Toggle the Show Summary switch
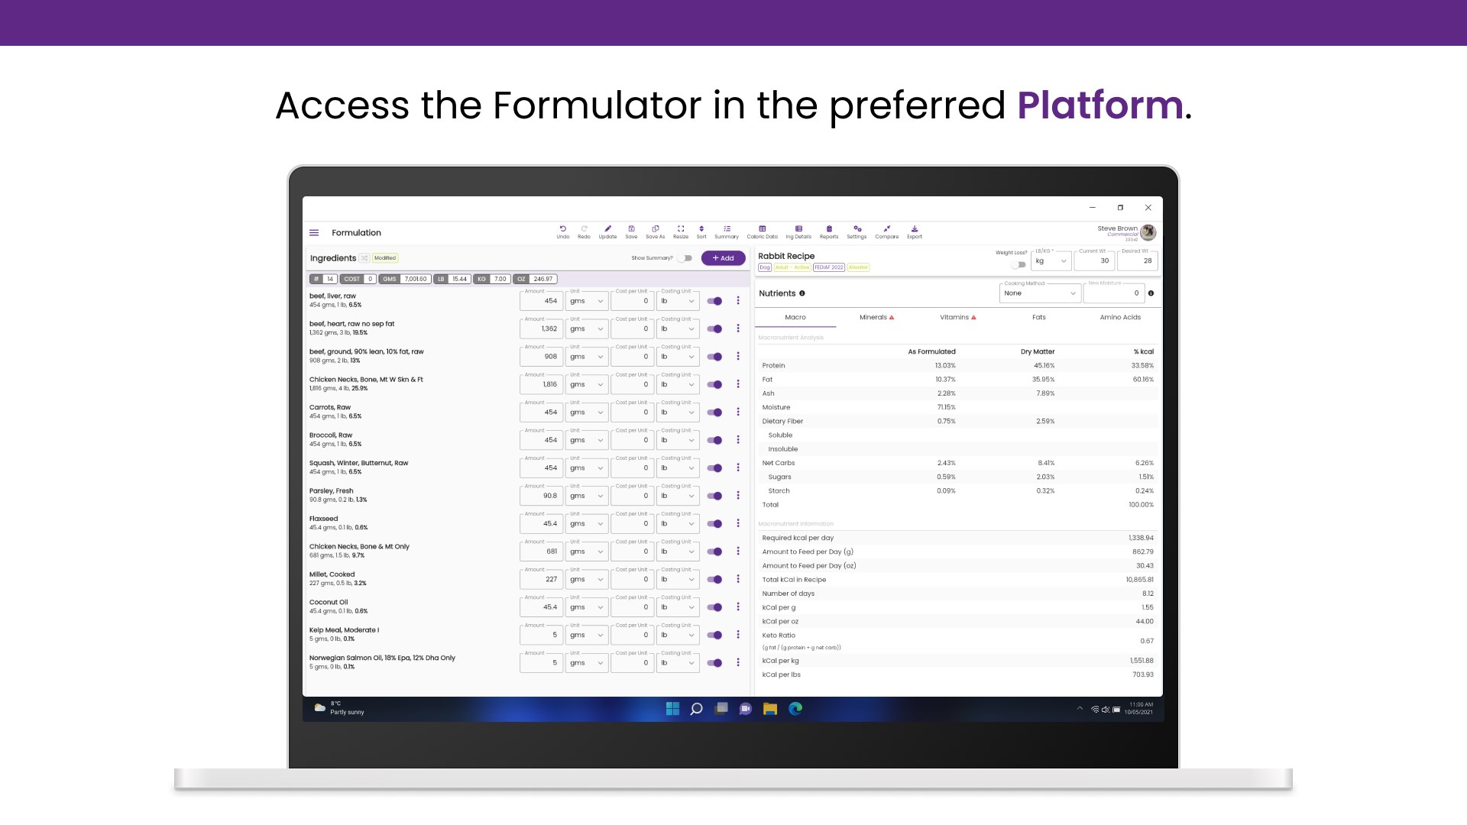This screenshot has width=1467, height=825. [685, 258]
